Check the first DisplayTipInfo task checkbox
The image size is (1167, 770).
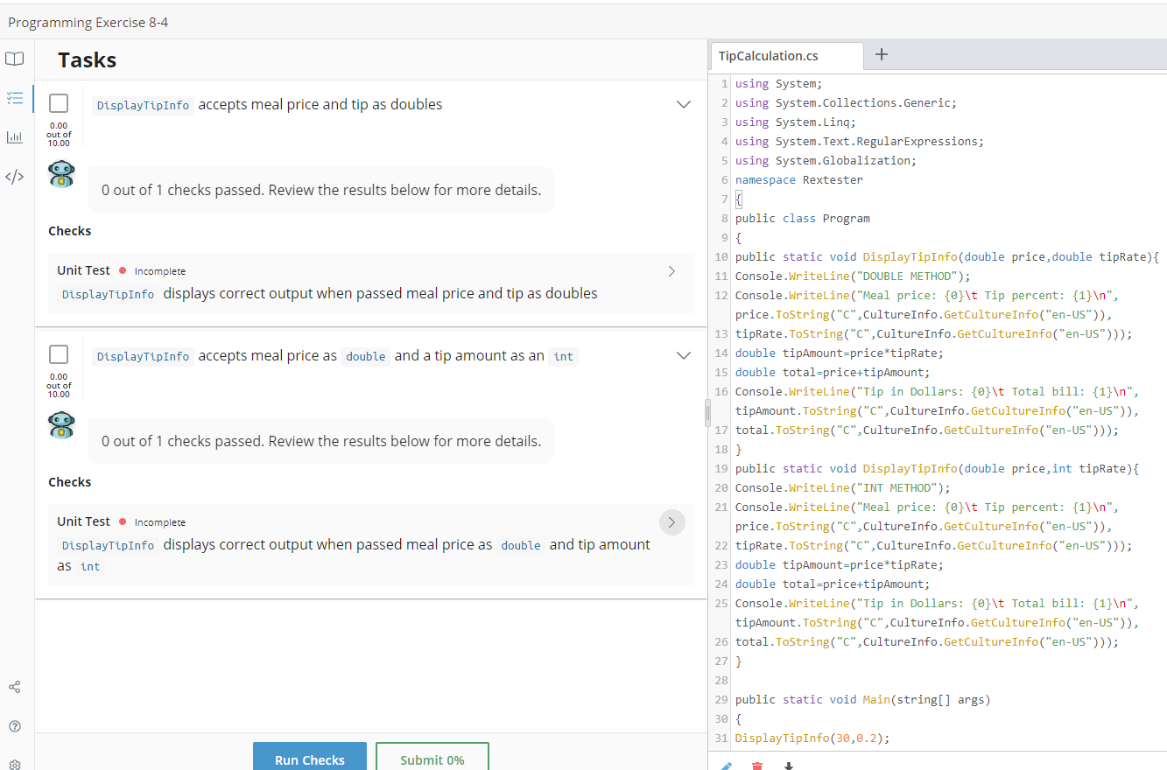point(59,102)
